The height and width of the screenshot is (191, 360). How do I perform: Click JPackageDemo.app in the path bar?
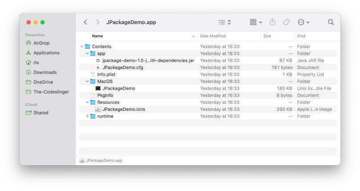click(x=104, y=160)
